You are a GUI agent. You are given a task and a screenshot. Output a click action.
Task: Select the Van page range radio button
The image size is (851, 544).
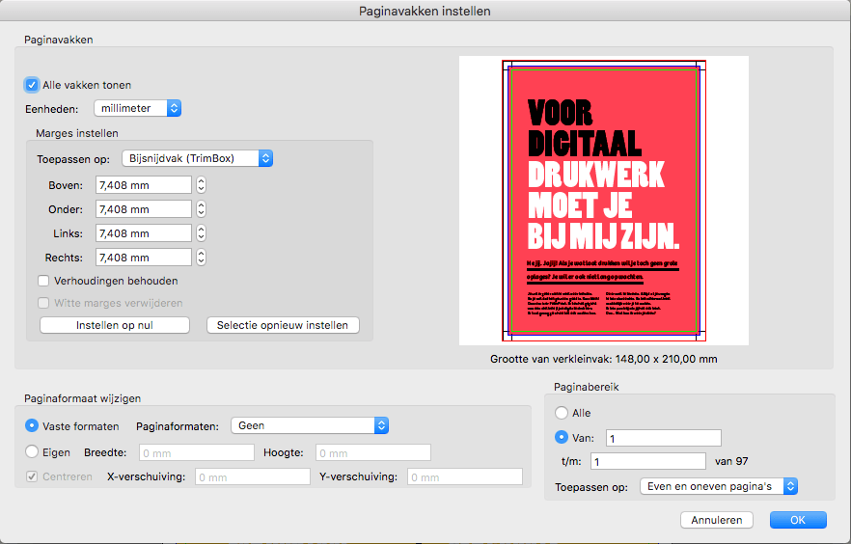point(562,437)
